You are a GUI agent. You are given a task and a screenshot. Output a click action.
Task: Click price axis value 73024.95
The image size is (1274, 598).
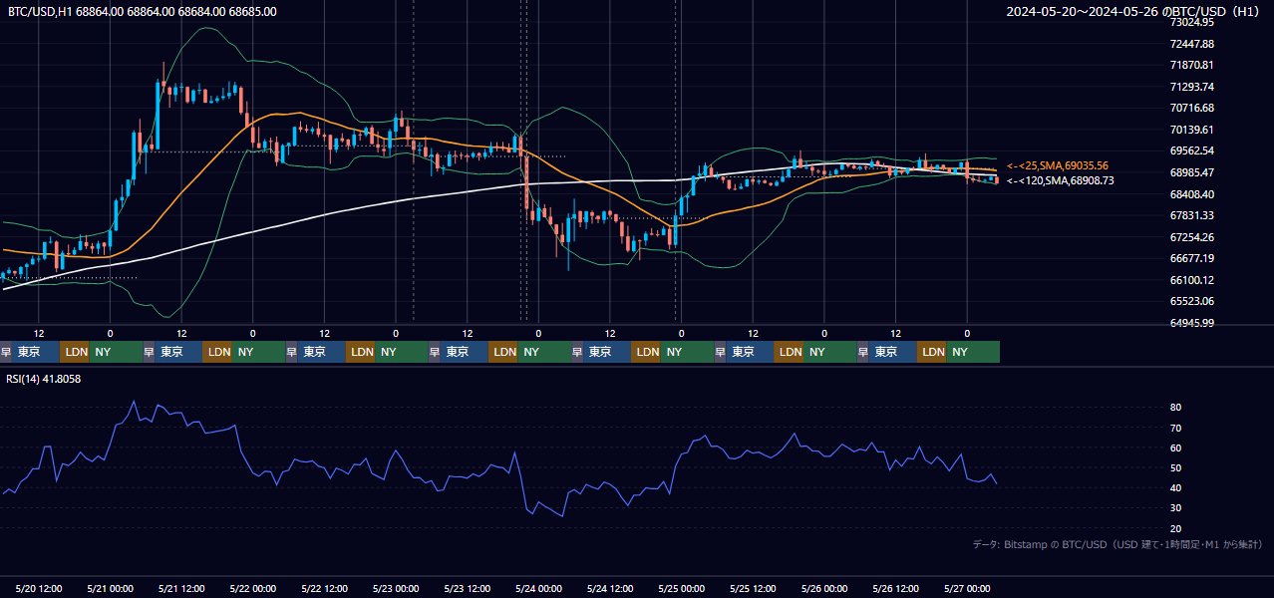1191,22
